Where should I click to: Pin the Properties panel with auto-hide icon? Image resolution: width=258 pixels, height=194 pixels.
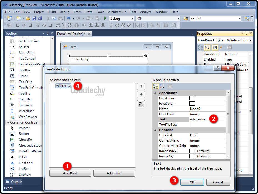click(x=246, y=33)
